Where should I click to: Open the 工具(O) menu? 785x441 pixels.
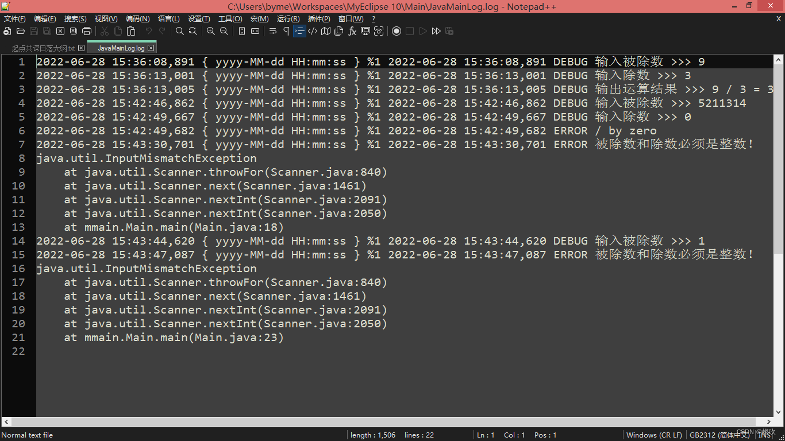pyautogui.click(x=230, y=19)
